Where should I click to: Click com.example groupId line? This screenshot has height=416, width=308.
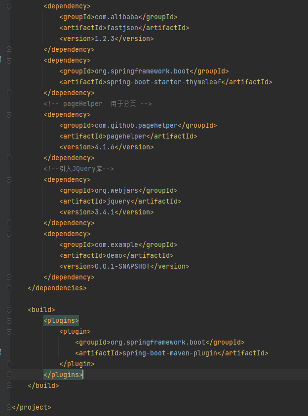(x=118, y=244)
